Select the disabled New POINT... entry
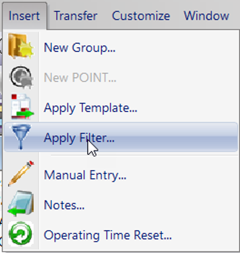This screenshot has height=253, width=240. point(121,77)
